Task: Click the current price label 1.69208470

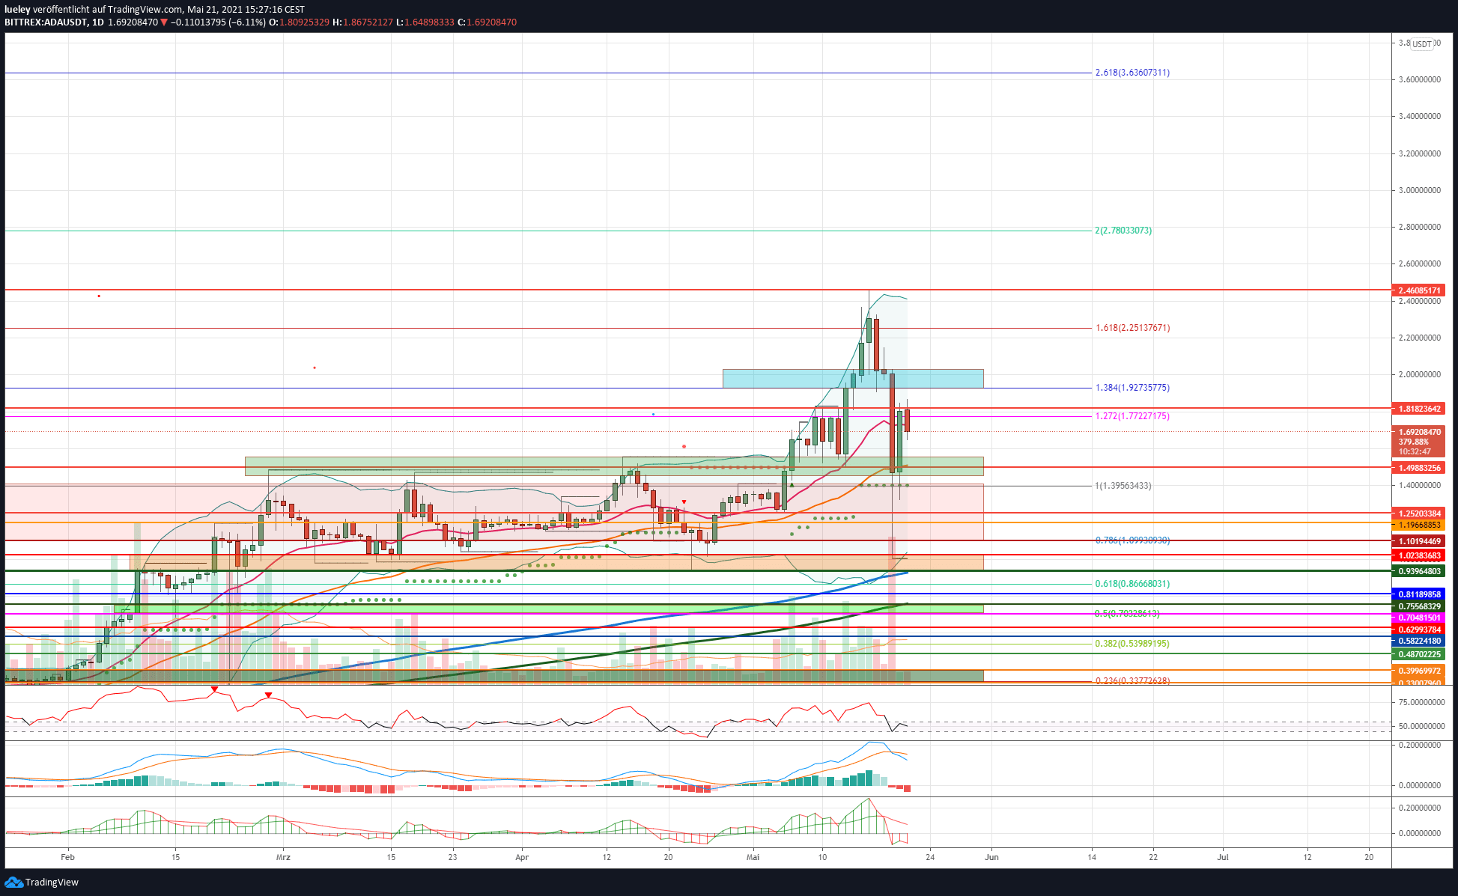Action: pyautogui.click(x=1418, y=432)
